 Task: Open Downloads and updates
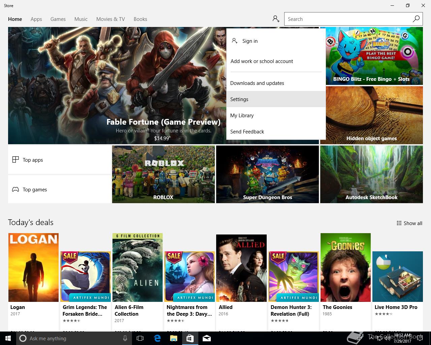[276, 83]
